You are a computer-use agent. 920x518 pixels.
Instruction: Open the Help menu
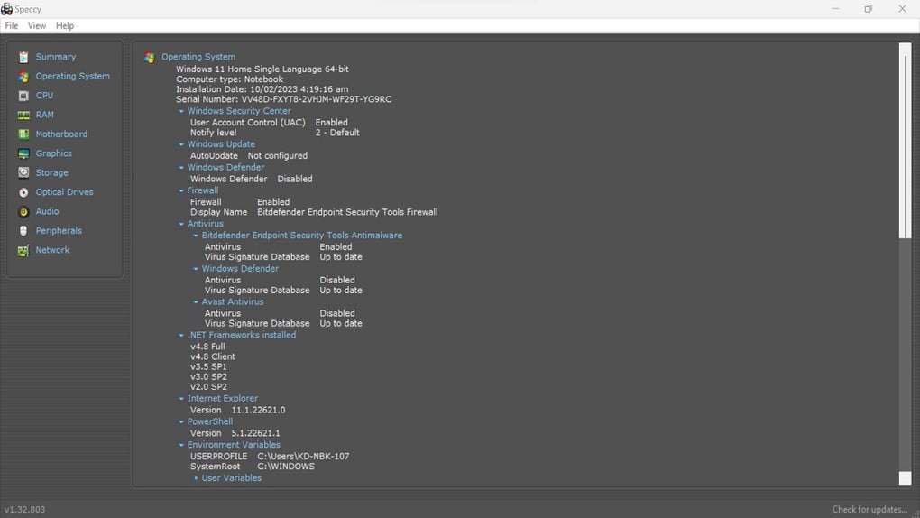[65, 26]
